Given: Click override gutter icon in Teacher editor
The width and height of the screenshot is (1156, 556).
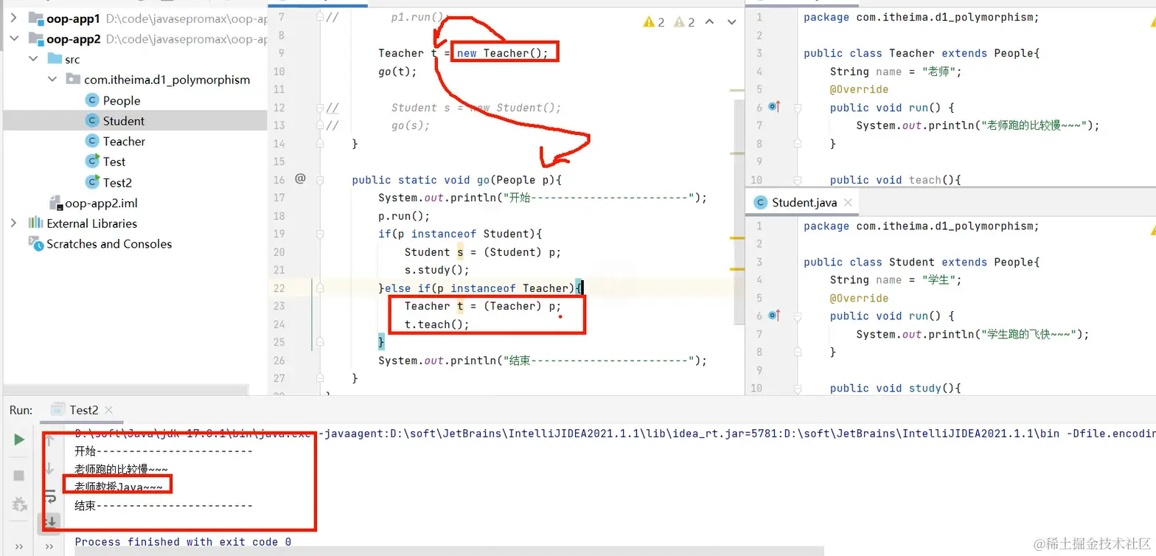Looking at the screenshot, I should pyautogui.click(x=774, y=107).
